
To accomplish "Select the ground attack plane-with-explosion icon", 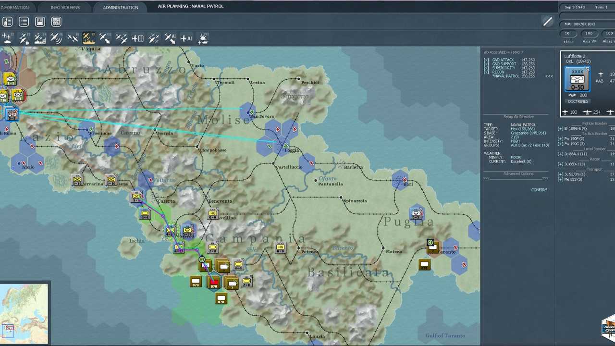I will [x=24, y=38].
